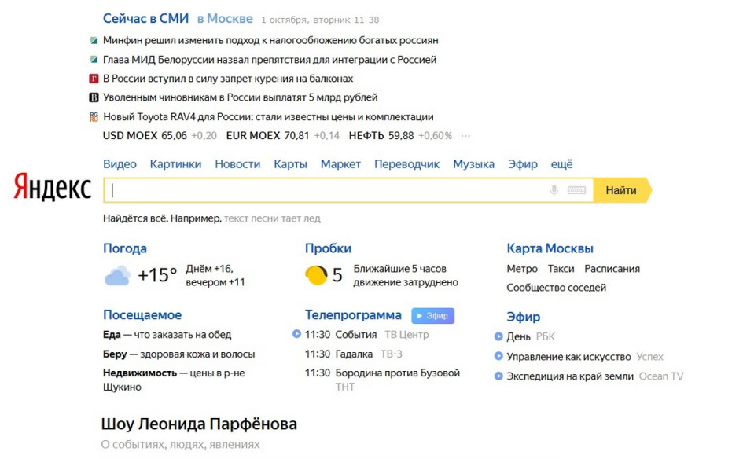Click 'Ближайшие 5 часов движение затруднено'
743x459 pixels.
click(x=406, y=276)
